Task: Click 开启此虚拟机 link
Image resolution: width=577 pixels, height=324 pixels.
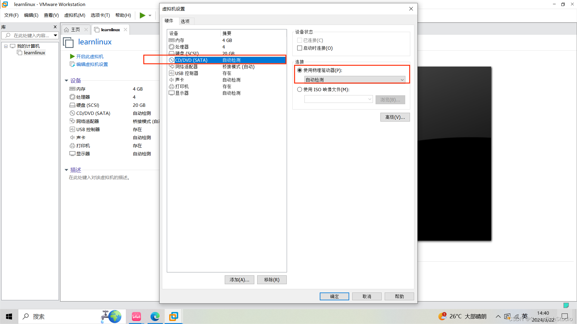Action: [x=90, y=56]
